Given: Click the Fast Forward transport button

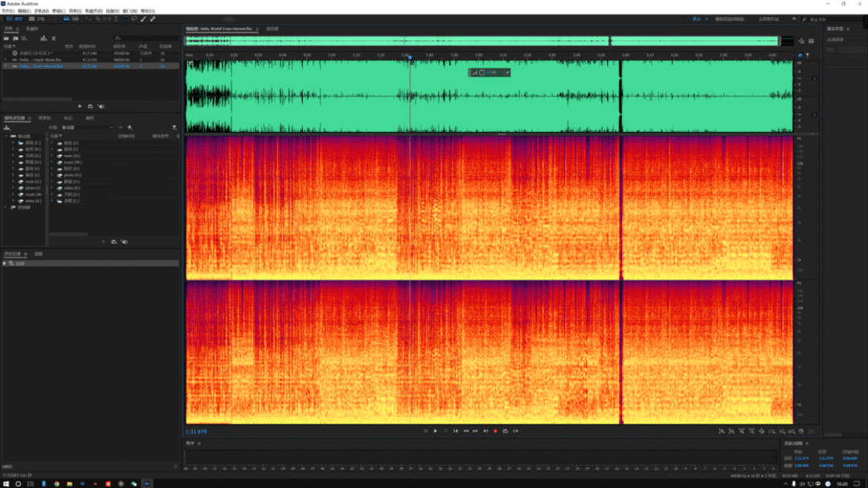Looking at the screenshot, I should pos(475,431).
